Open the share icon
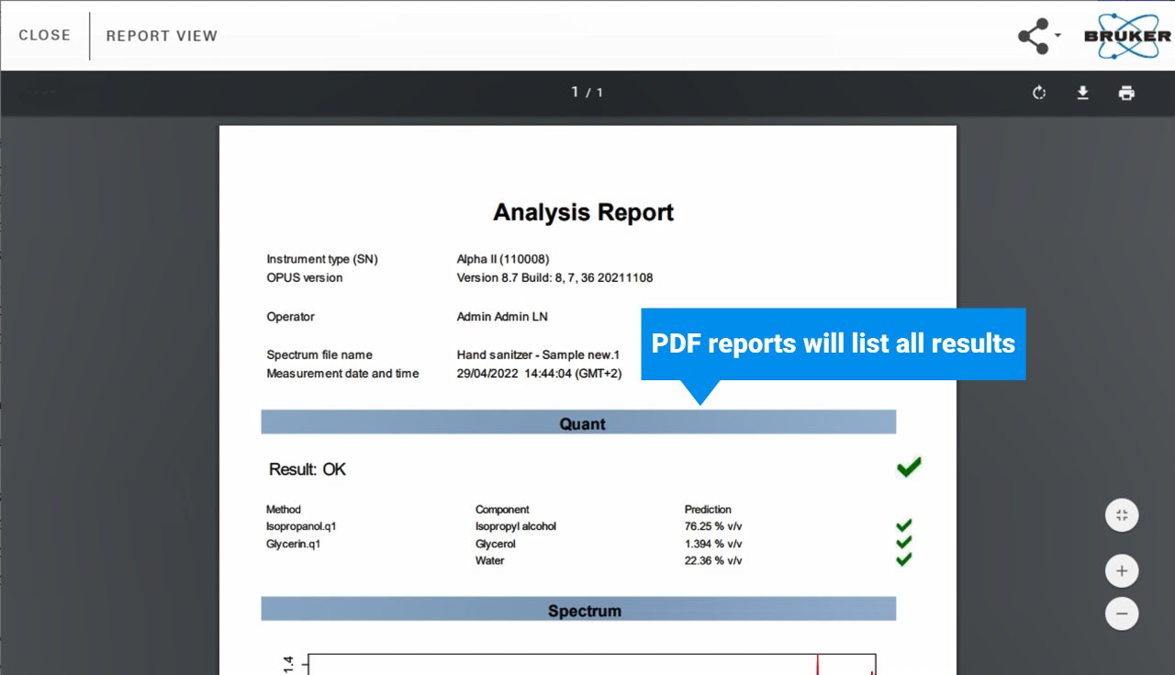The image size is (1175, 675). (1034, 36)
